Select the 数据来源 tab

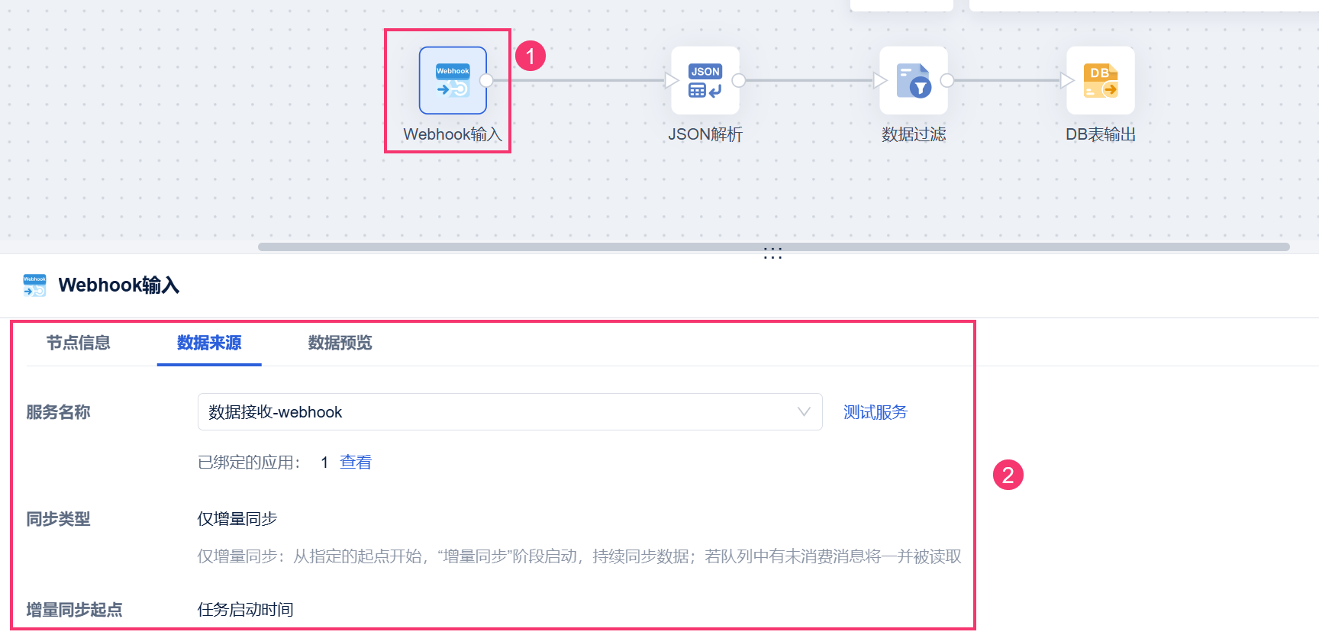[x=209, y=343]
